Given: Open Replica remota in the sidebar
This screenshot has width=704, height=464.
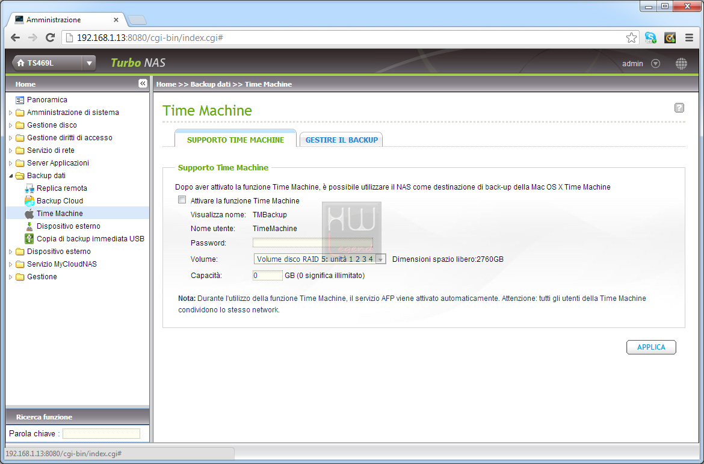Looking at the screenshot, I should point(62,188).
